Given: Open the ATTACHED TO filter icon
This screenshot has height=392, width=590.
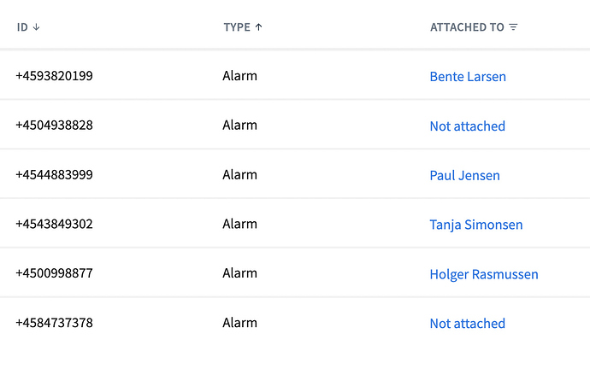Looking at the screenshot, I should click(513, 27).
